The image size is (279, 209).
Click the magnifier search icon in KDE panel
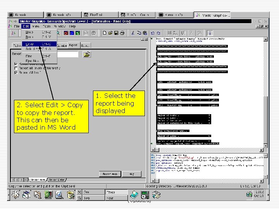click(x=59, y=195)
